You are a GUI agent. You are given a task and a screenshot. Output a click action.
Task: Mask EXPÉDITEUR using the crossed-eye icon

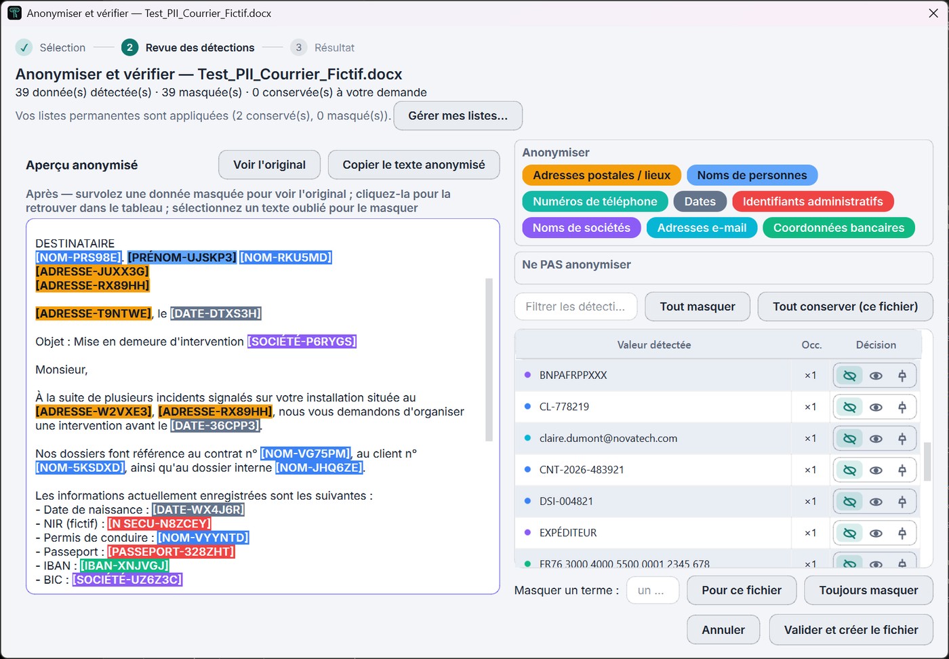point(849,533)
